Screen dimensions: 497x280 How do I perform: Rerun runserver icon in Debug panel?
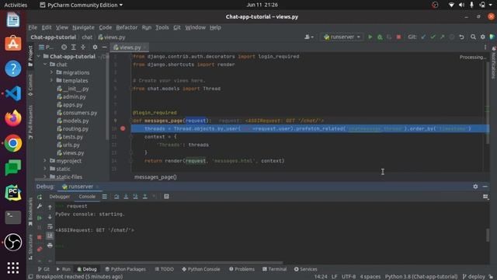[40, 197]
